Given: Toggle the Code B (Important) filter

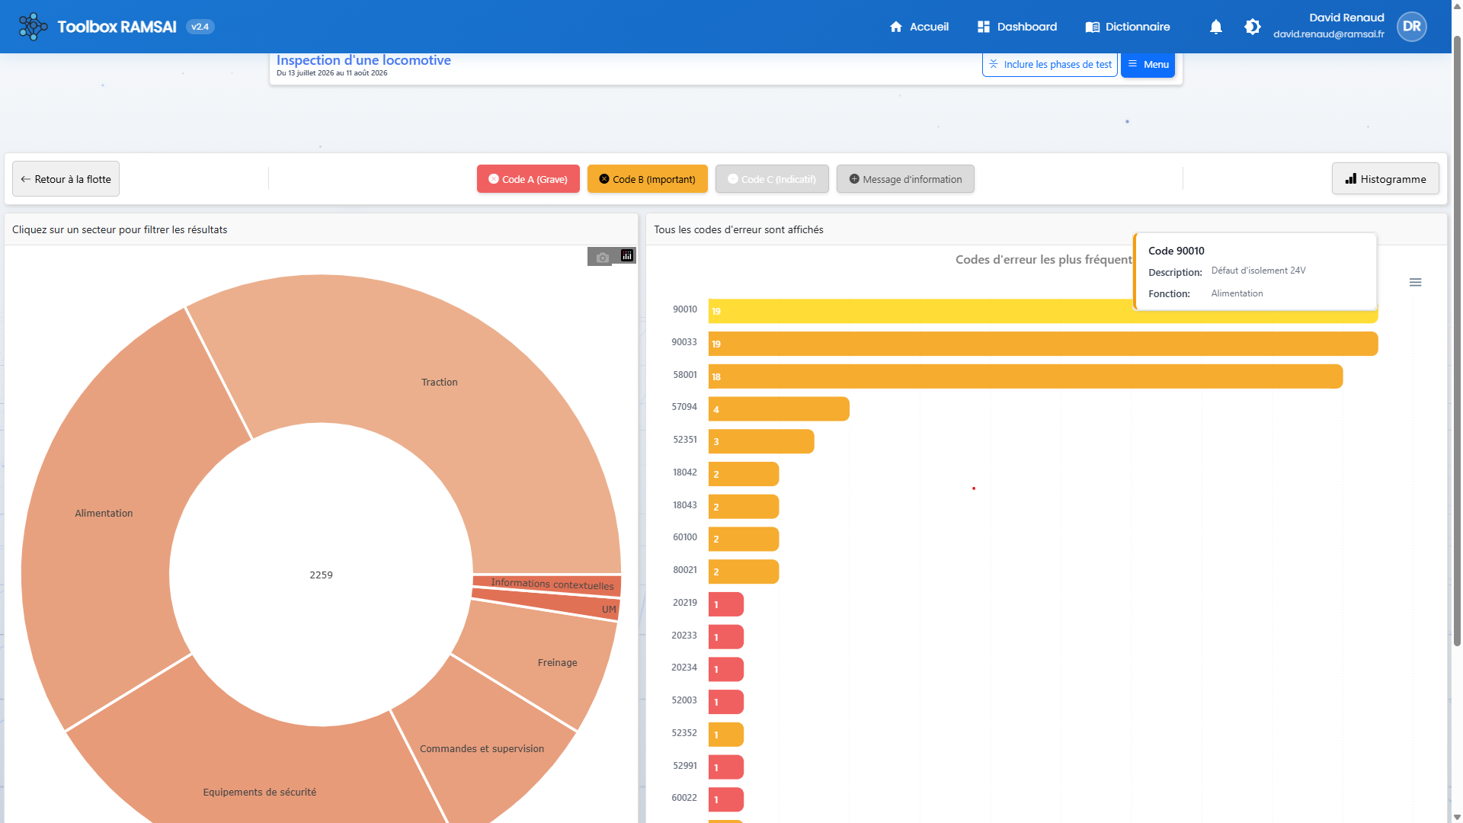Looking at the screenshot, I should pyautogui.click(x=648, y=179).
